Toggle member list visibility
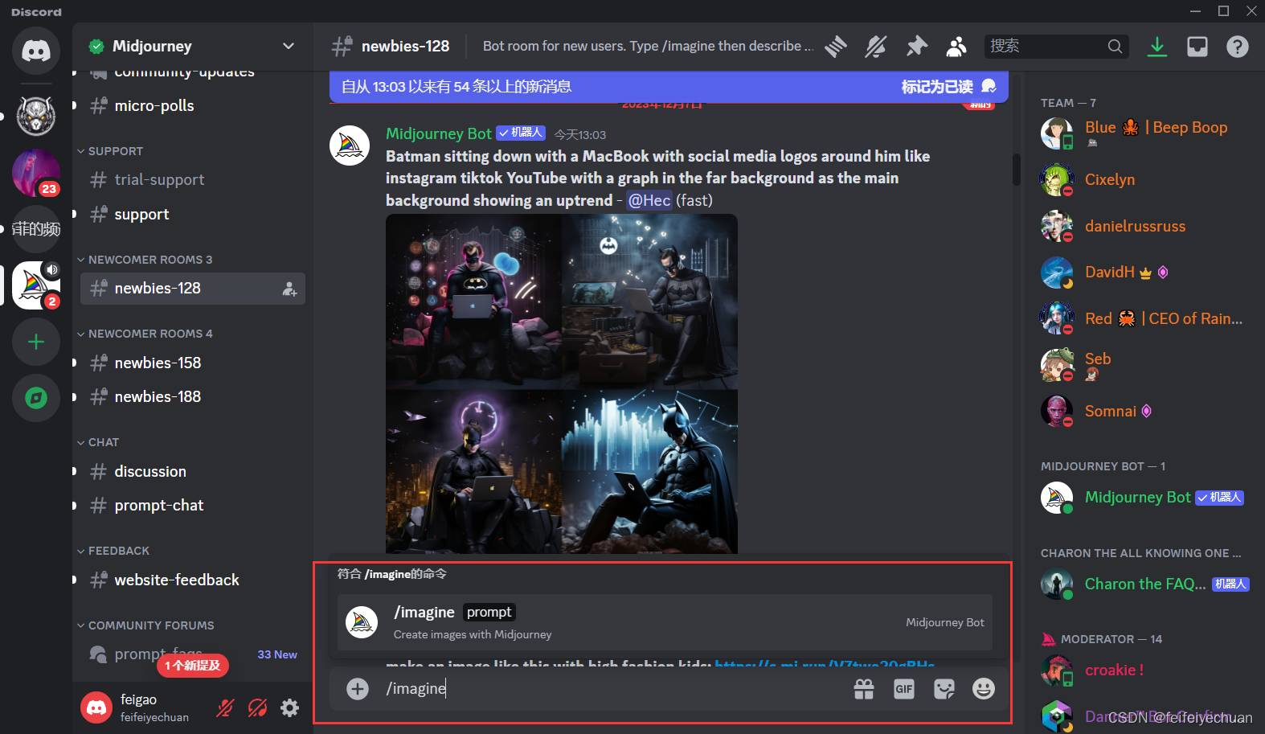The height and width of the screenshot is (734, 1265). 956,47
